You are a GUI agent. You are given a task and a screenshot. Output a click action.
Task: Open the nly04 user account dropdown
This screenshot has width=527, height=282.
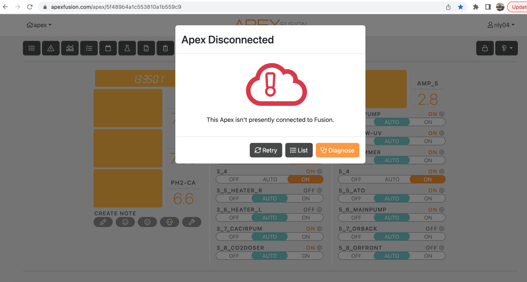coord(501,25)
